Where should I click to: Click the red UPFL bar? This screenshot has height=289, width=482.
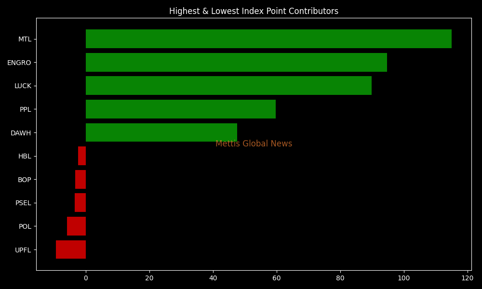71,250
